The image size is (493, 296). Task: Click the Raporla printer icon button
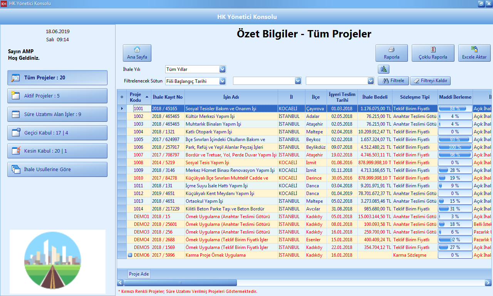[391, 53]
